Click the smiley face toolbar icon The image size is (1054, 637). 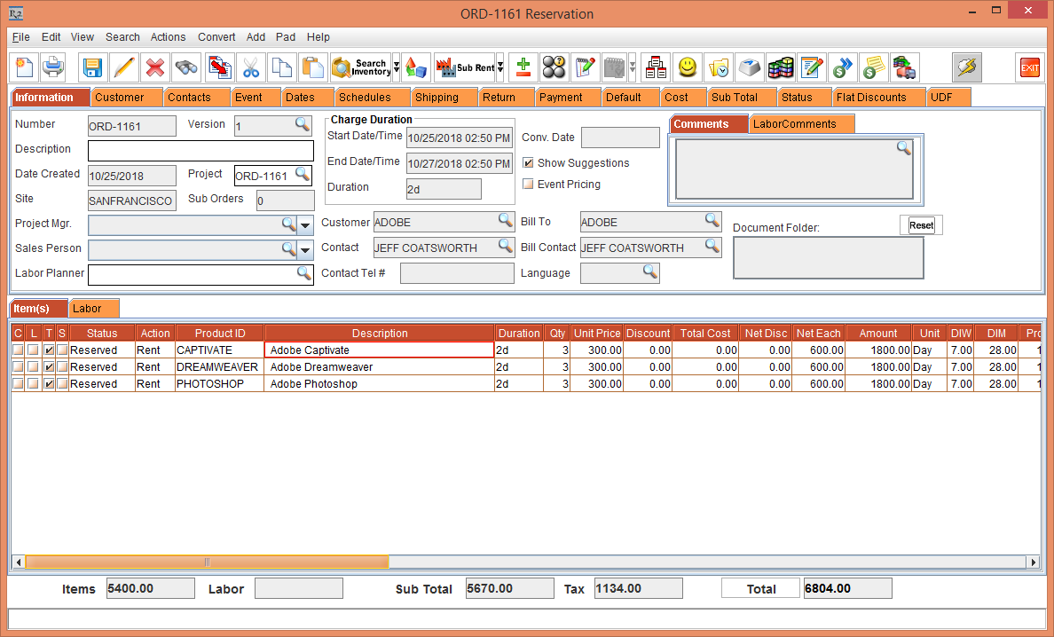[687, 67]
